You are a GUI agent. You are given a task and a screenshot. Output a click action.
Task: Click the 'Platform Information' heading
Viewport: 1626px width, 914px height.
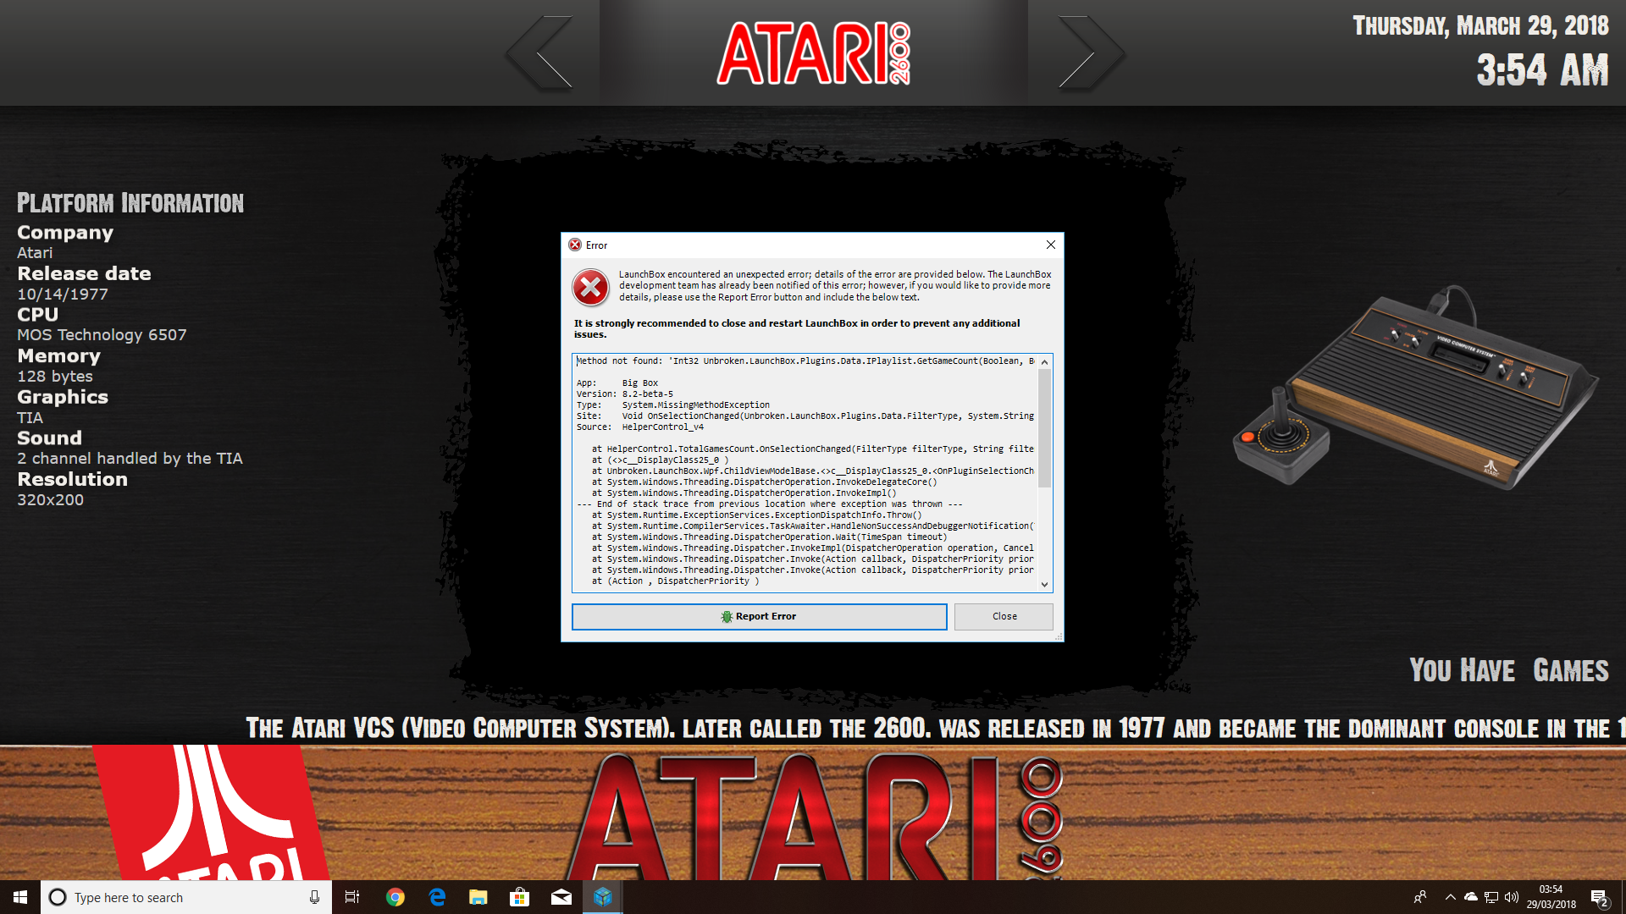point(130,203)
